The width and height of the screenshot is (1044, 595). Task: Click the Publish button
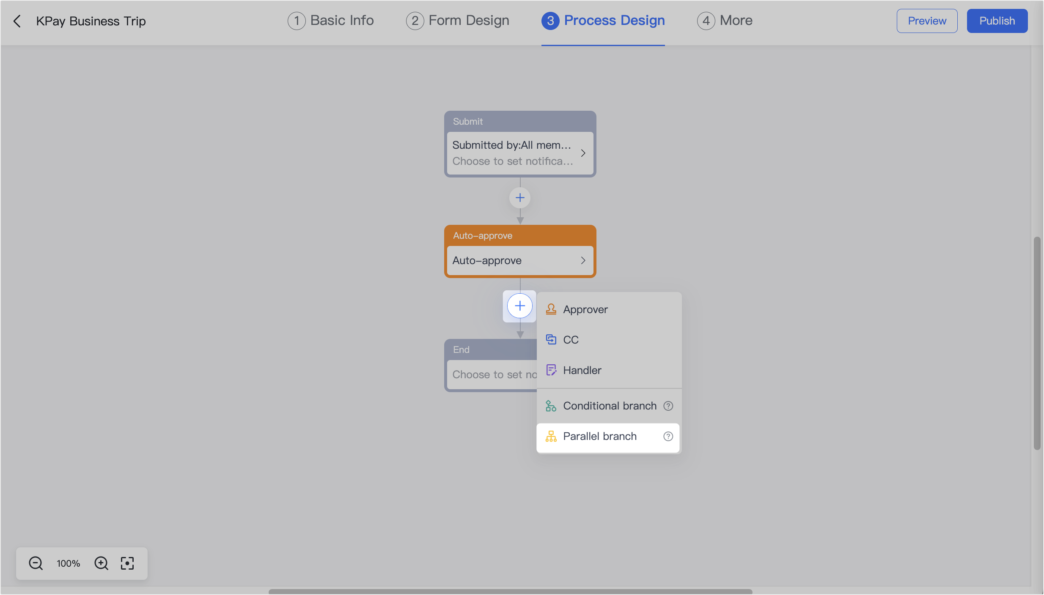click(x=997, y=20)
